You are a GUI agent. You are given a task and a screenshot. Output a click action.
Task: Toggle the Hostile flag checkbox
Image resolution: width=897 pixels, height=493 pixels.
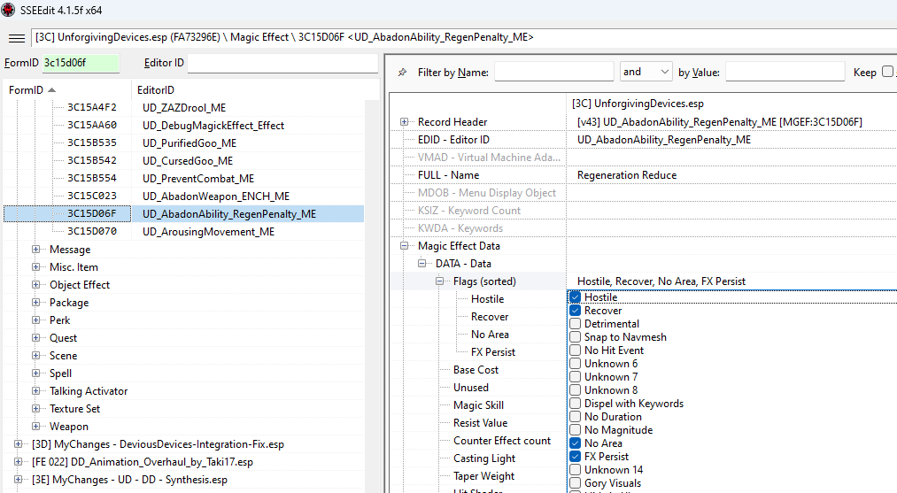[x=575, y=297]
